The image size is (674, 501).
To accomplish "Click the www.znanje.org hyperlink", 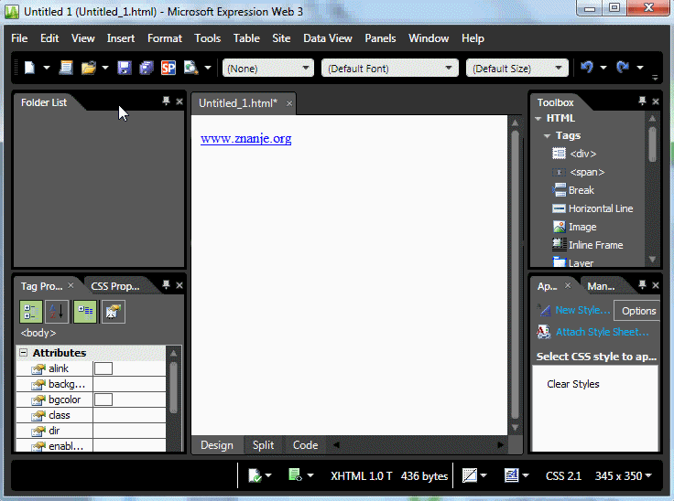I will (245, 139).
